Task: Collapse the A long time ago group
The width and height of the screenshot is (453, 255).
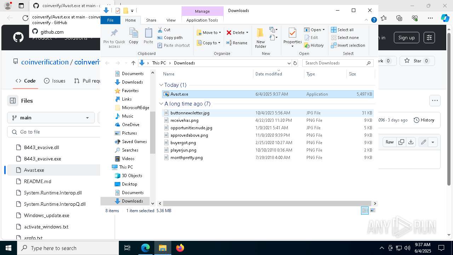Action: coord(161,104)
